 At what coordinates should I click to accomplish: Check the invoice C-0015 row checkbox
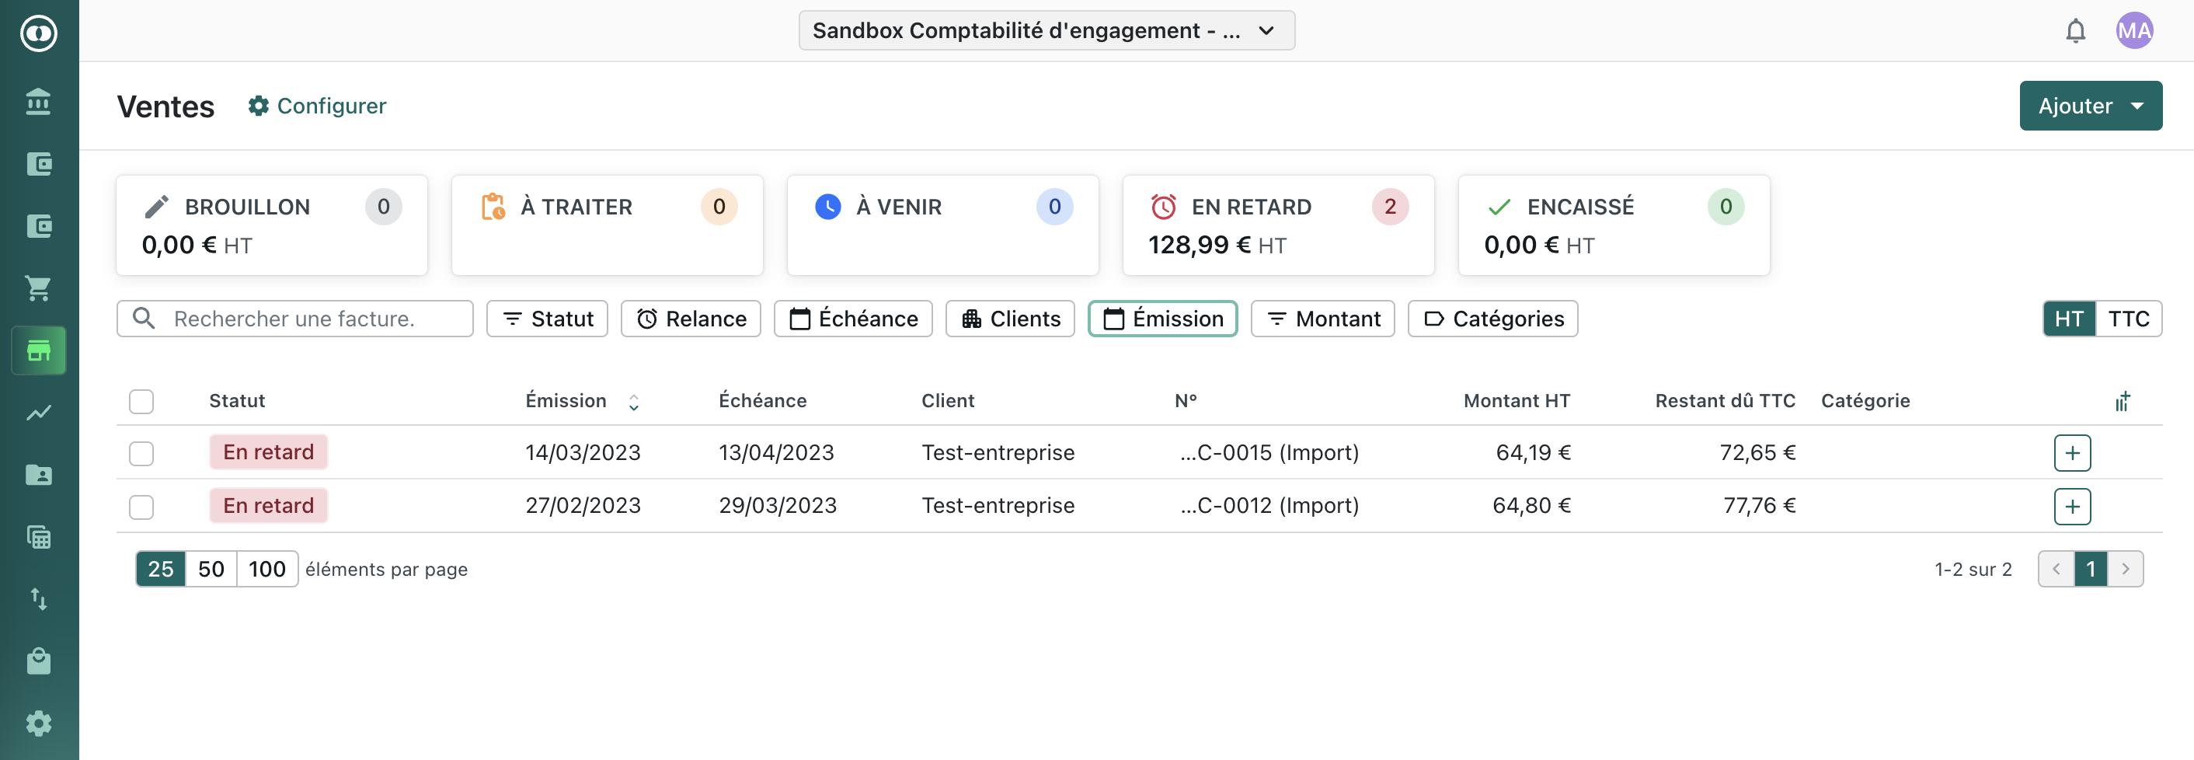pyautogui.click(x=141, y=453)
